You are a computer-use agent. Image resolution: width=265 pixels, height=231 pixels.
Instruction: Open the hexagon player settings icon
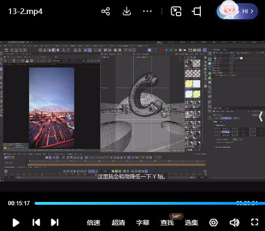(x=213, y=223)
